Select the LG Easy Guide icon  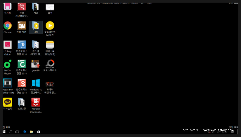coord(8,45)
